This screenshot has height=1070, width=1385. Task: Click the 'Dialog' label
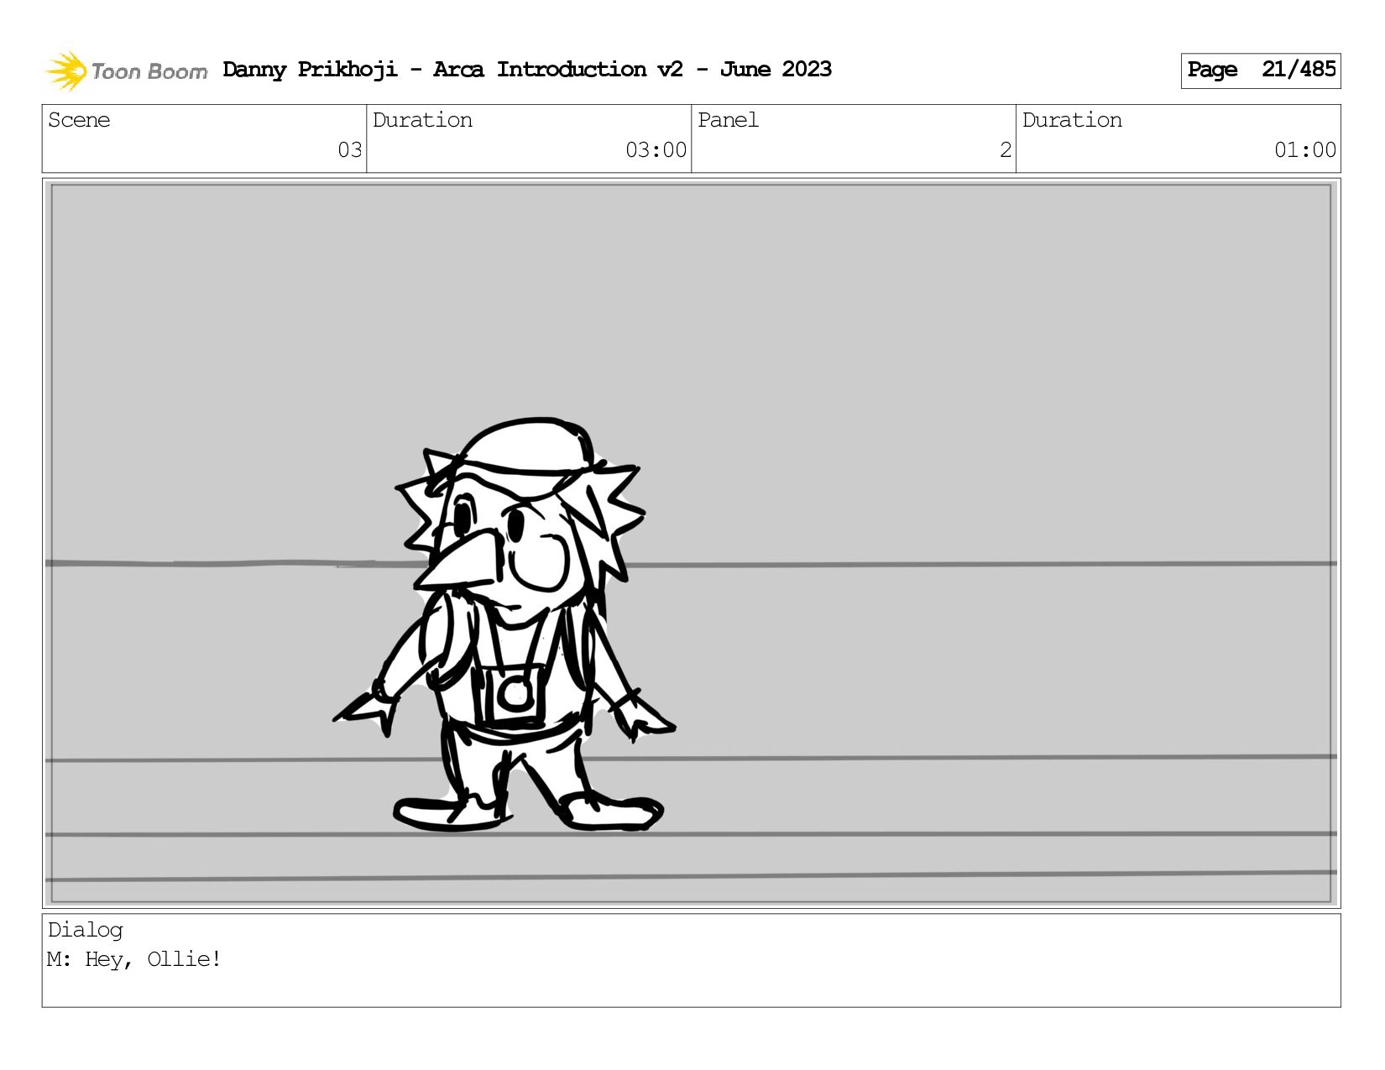pyautogui.click(x=85, y=930)
